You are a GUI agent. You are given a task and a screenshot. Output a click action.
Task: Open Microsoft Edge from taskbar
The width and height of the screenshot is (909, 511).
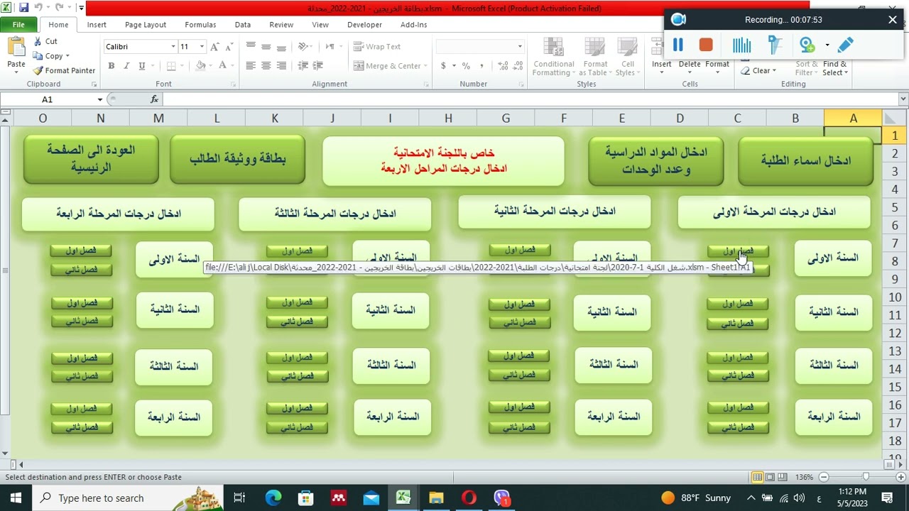pos(273,498)
